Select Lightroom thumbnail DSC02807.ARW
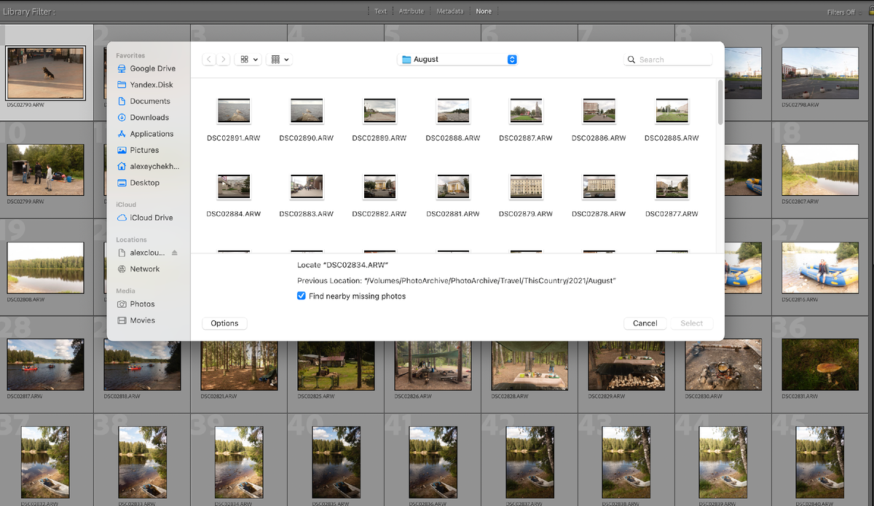This screenshot has width=874, height=506. 820,170
